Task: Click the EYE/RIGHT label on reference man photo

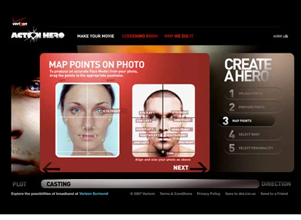Action: pos(180,112)
